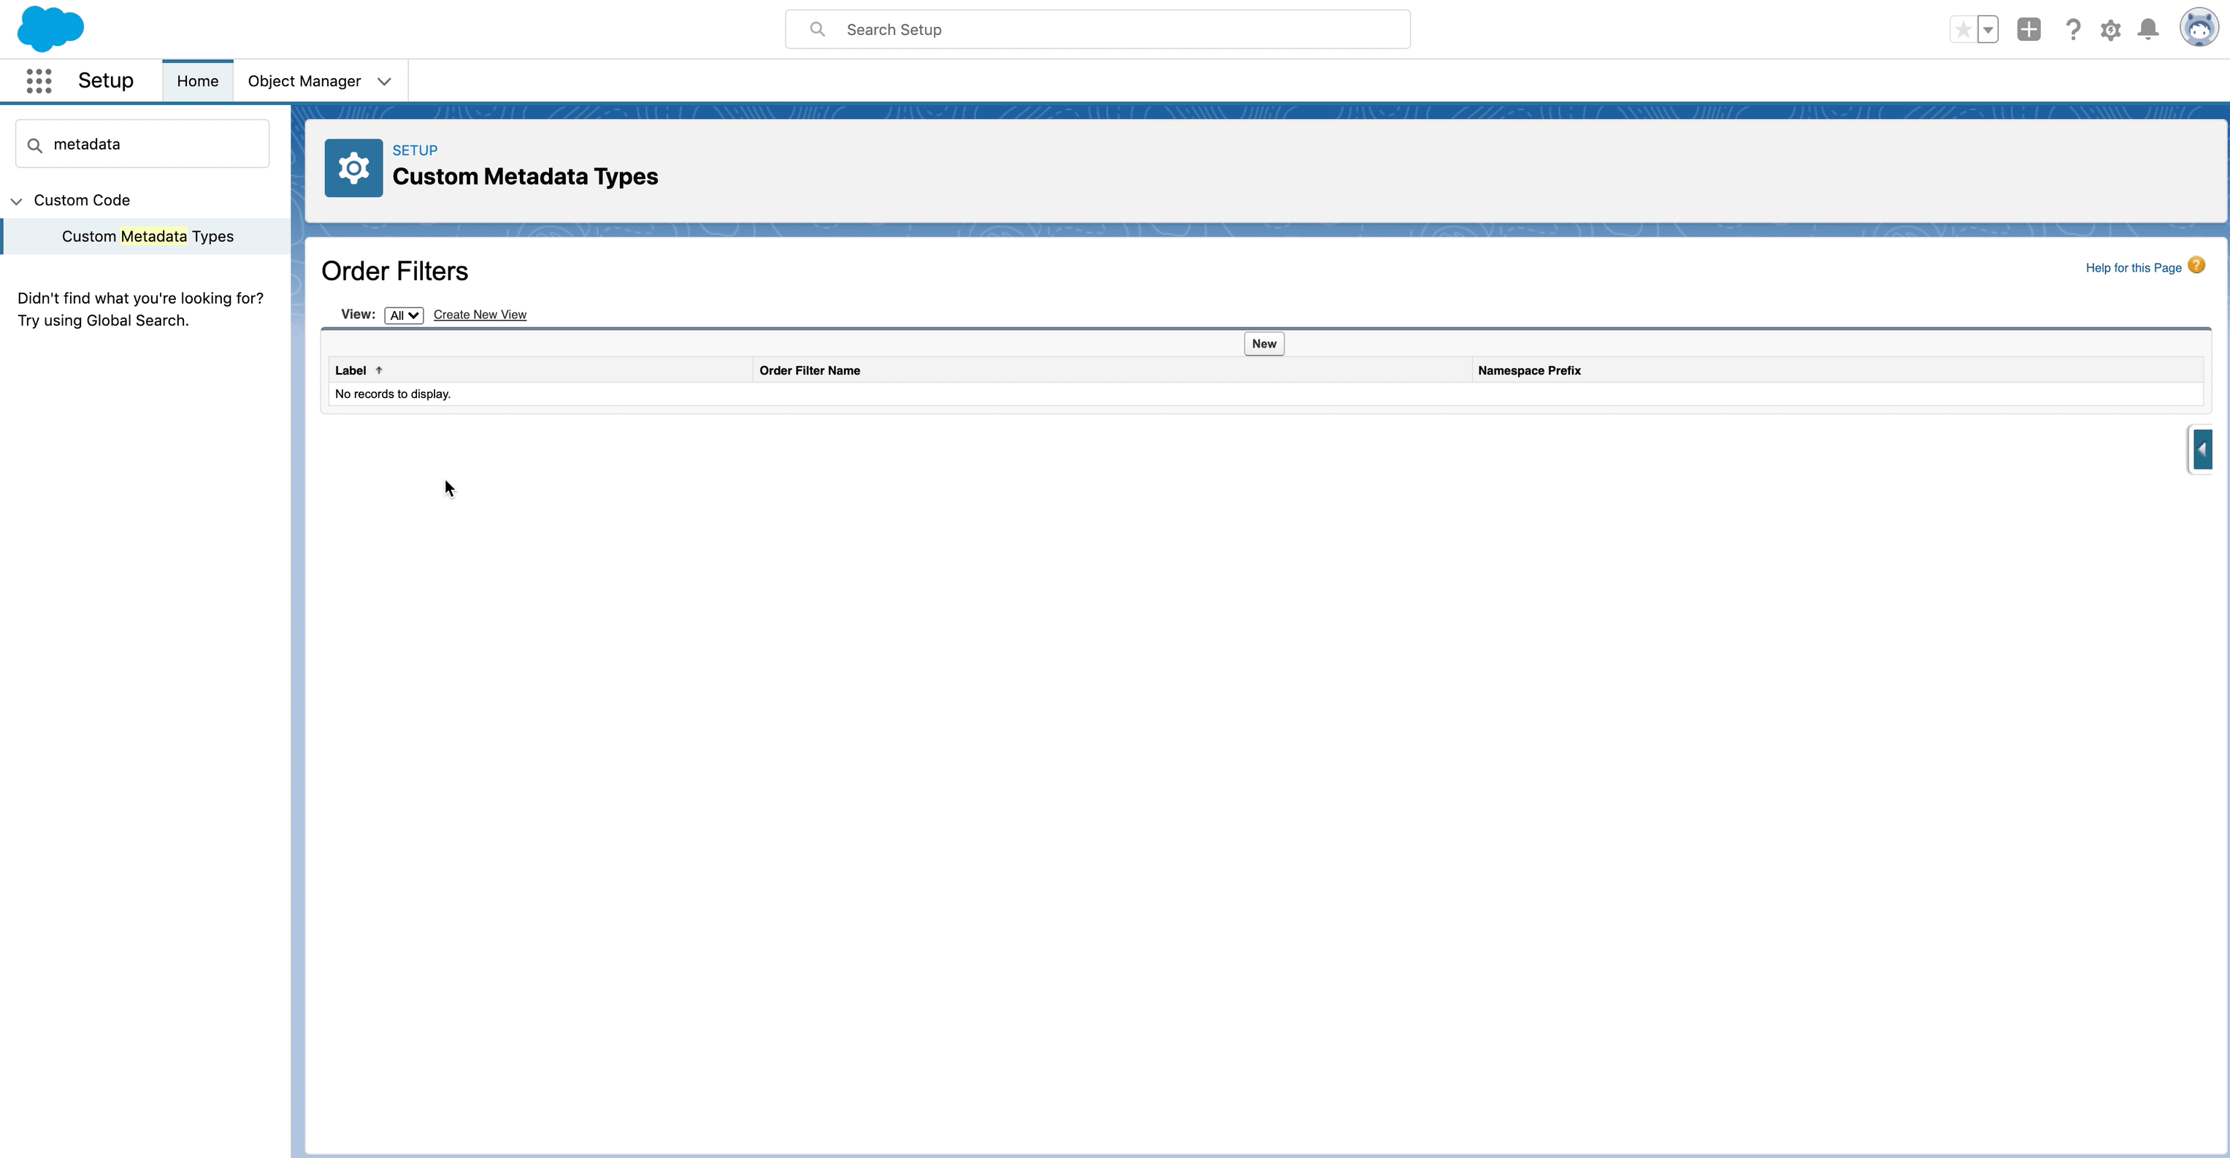Screen dimensions: 2230x1158
Task: Select Custom Metadata Types in sidebar
Action: [147, 237]
